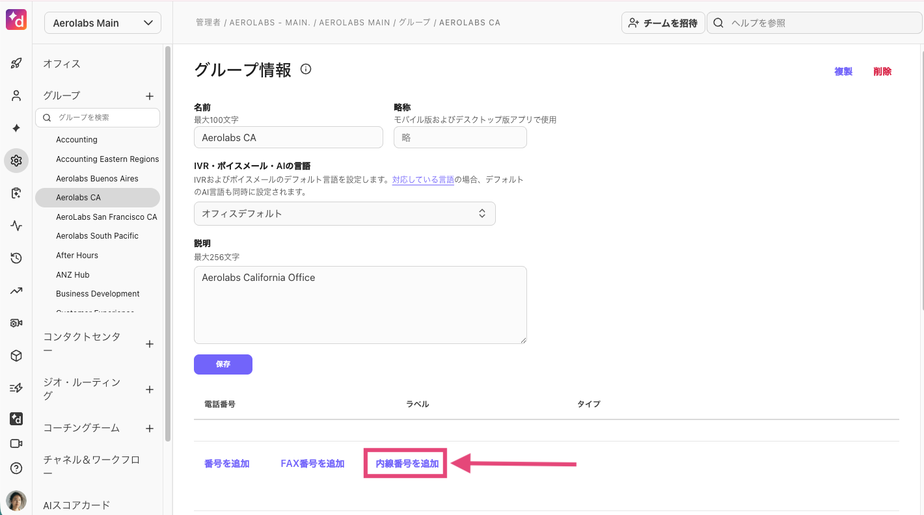Open the help question mark icon
This screenshot has width=924, height=515.
(x=16, y=468)
